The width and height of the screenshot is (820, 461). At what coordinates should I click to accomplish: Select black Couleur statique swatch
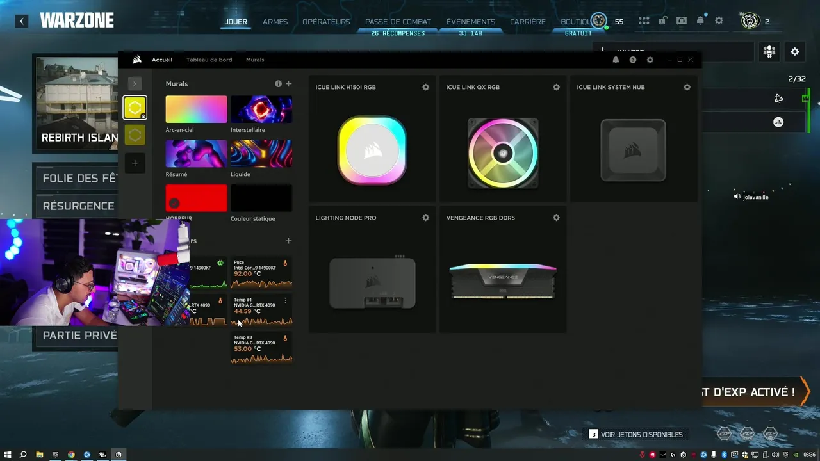coord(261,198)
